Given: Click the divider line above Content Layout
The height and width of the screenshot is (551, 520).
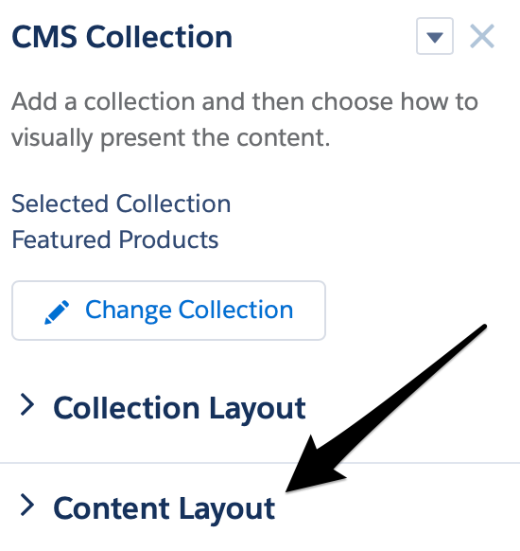Looking at the screenshot, I should click(x=260, y=463).
